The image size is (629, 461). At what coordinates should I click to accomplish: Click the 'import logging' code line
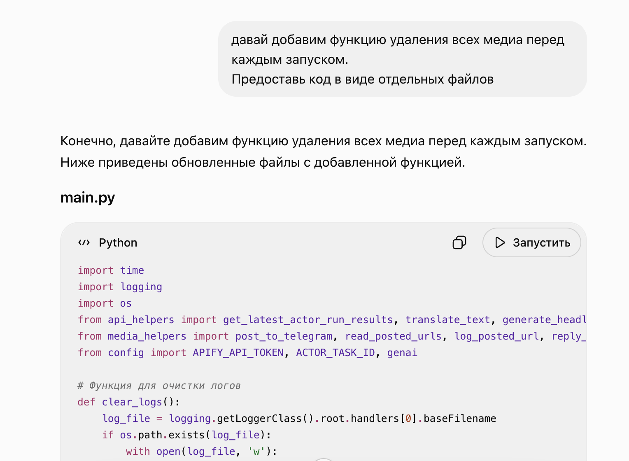[x=120, y=287]
